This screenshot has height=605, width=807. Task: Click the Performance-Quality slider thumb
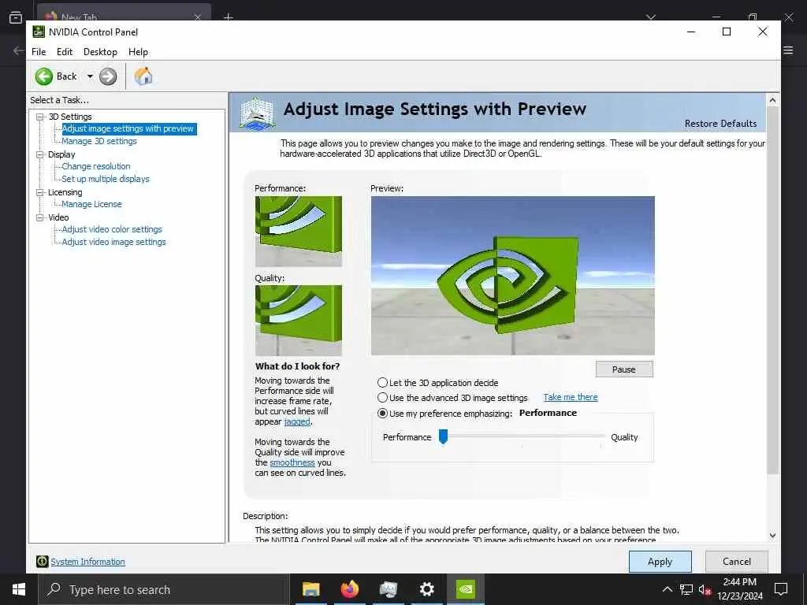(x=443, y=436)
